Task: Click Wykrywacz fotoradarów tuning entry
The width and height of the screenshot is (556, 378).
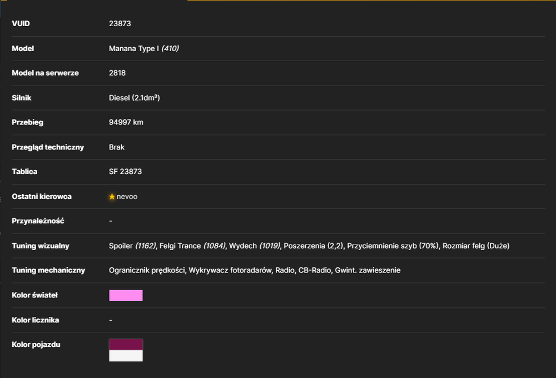Action: 230,270
